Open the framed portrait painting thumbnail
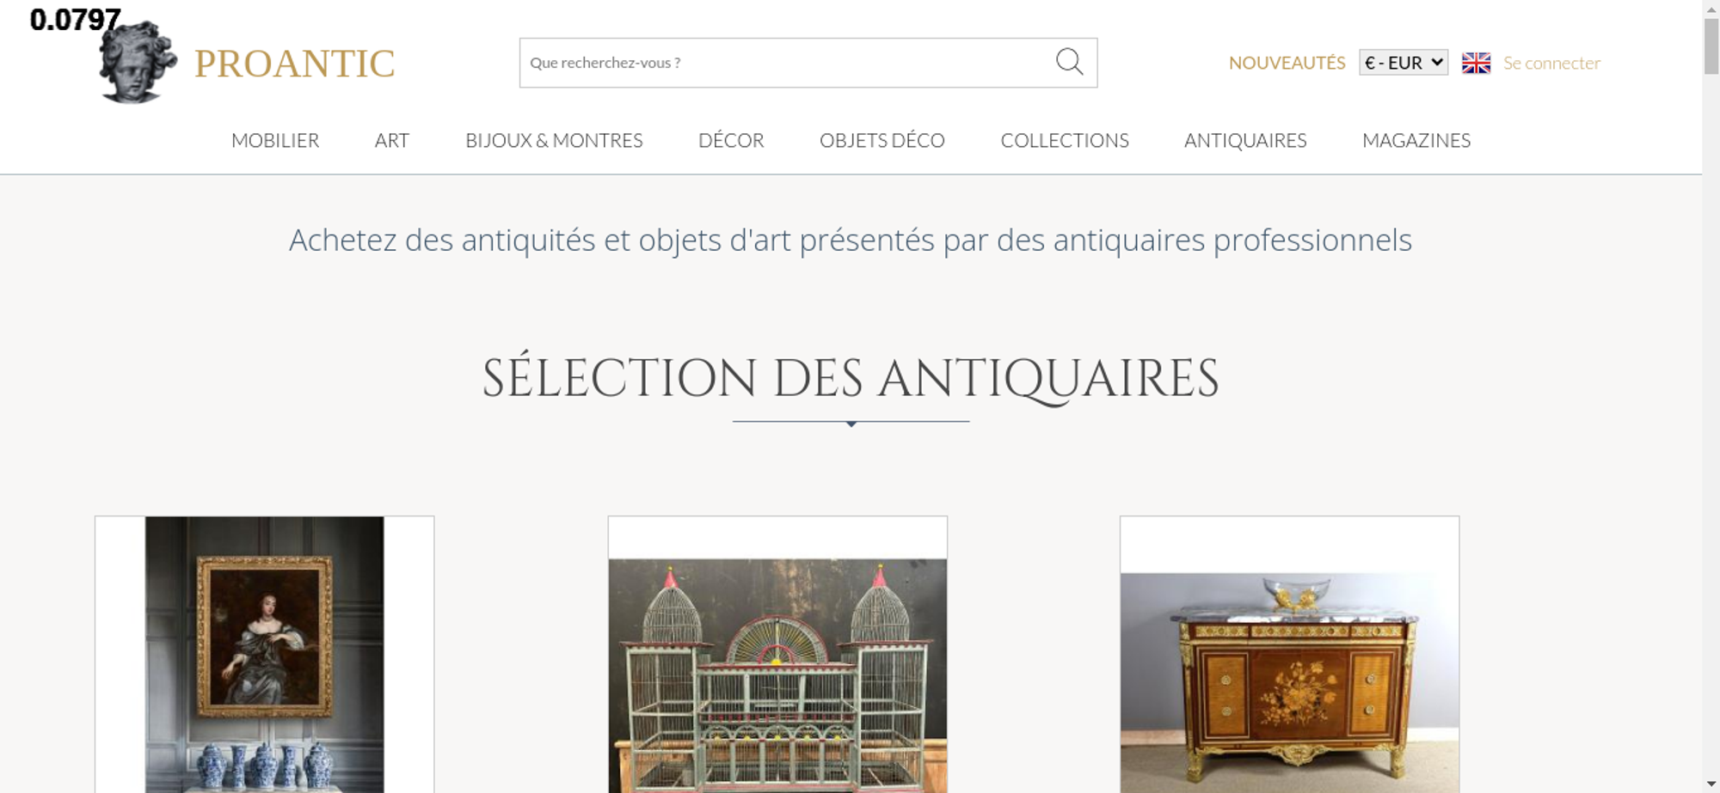Screen dimensions: 1720x793 click(265, 655)
